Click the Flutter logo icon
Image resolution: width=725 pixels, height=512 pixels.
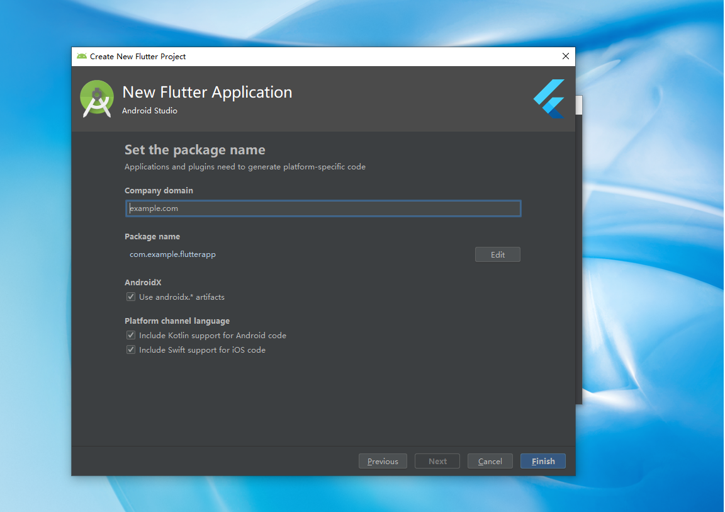coord(549,98)
